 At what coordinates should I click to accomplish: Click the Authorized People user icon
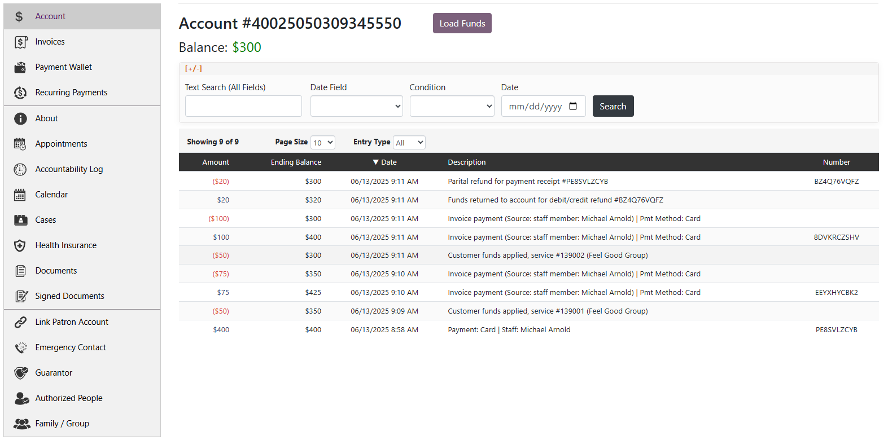(21, 398)
